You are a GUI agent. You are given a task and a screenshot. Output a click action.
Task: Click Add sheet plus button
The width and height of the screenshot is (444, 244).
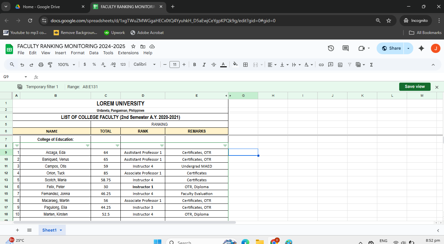pyautogui.click(x=17, y=230)
